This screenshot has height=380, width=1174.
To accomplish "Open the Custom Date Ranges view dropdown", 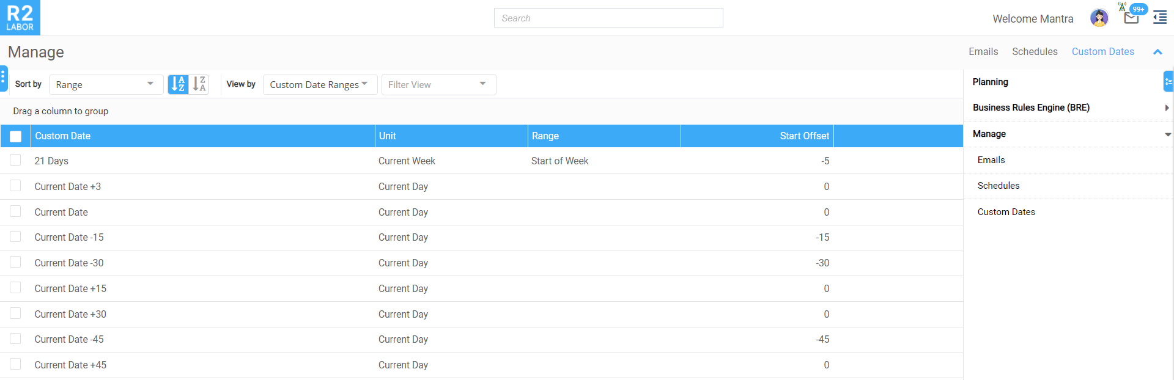I will pyautogui.click(x=319, y=84).
